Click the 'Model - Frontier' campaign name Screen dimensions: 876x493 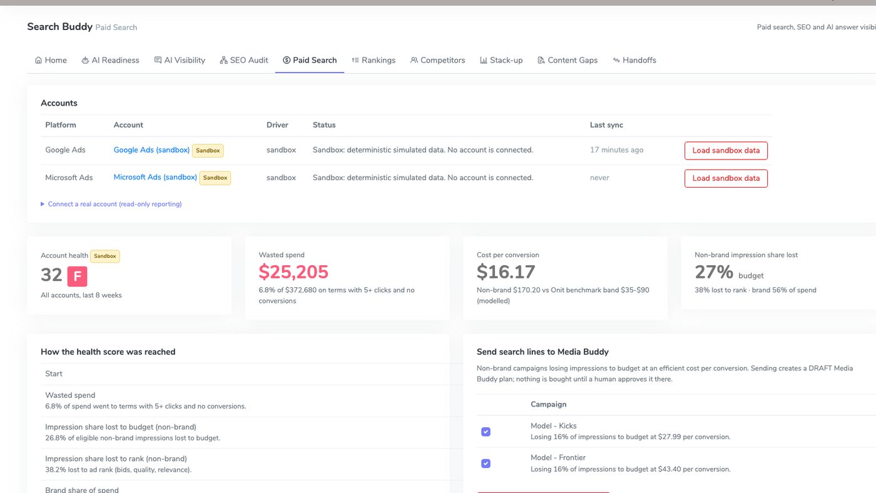click(x=558, y=458)
